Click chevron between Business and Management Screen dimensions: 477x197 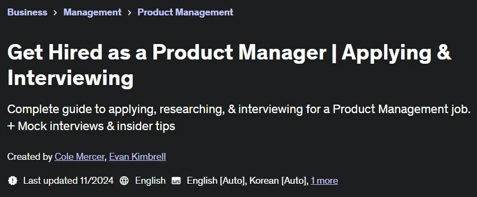[x=55, y=13]
